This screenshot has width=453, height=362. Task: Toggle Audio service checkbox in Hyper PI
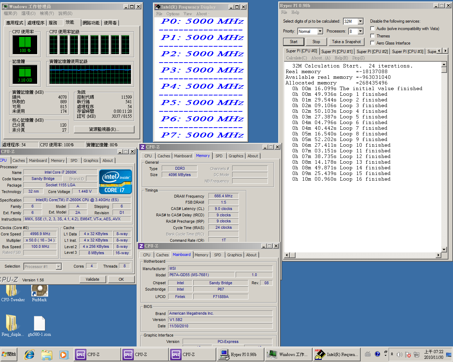(x=372, y=29)
